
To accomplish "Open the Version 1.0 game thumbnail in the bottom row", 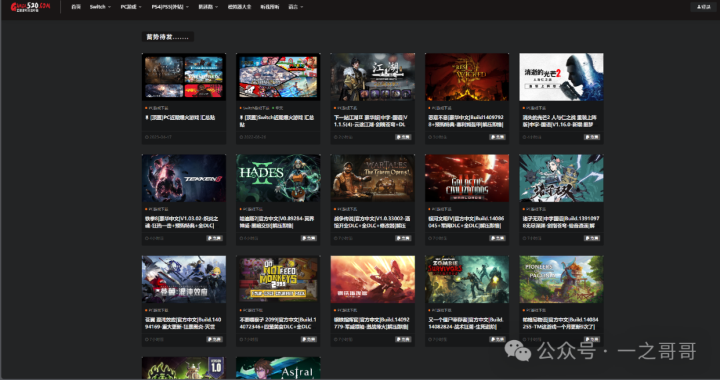I will 184,368.
